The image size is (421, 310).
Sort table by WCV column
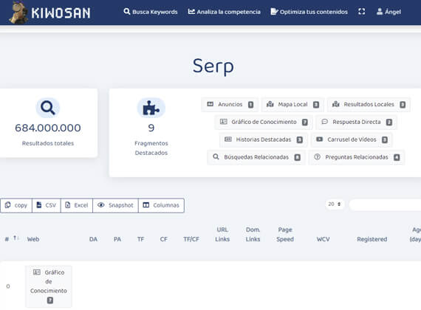[323, 239]
